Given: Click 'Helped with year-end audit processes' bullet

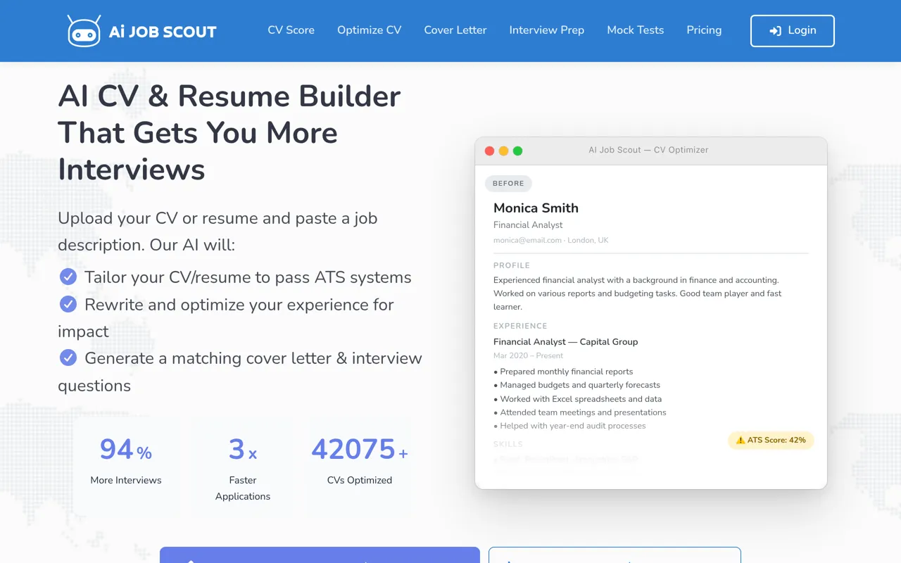Looking at the screenshot, I should coord(569,426).
